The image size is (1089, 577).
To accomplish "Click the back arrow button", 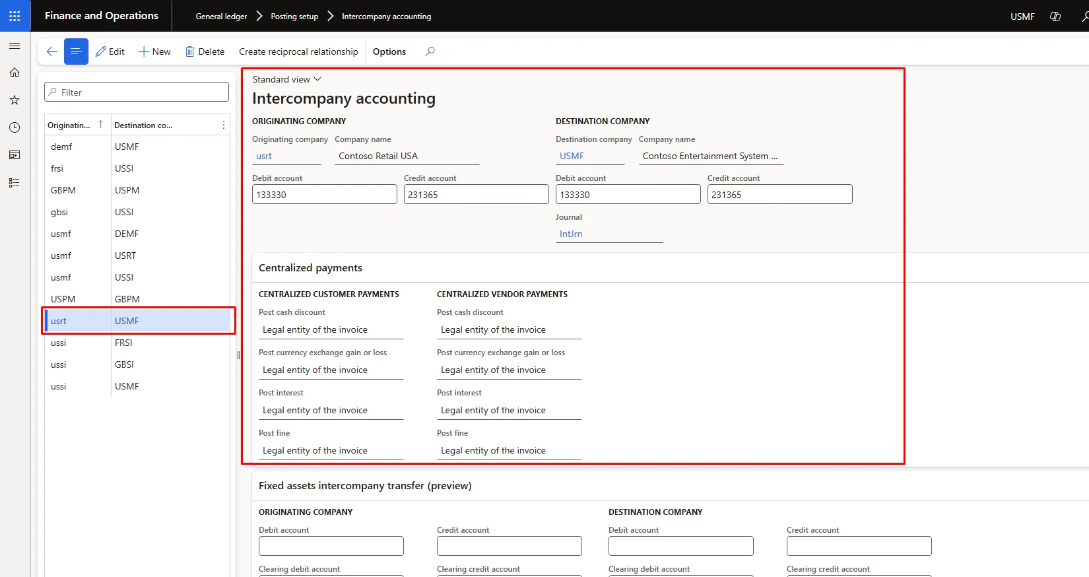I will pyautogui.click(x=51, y=51).
